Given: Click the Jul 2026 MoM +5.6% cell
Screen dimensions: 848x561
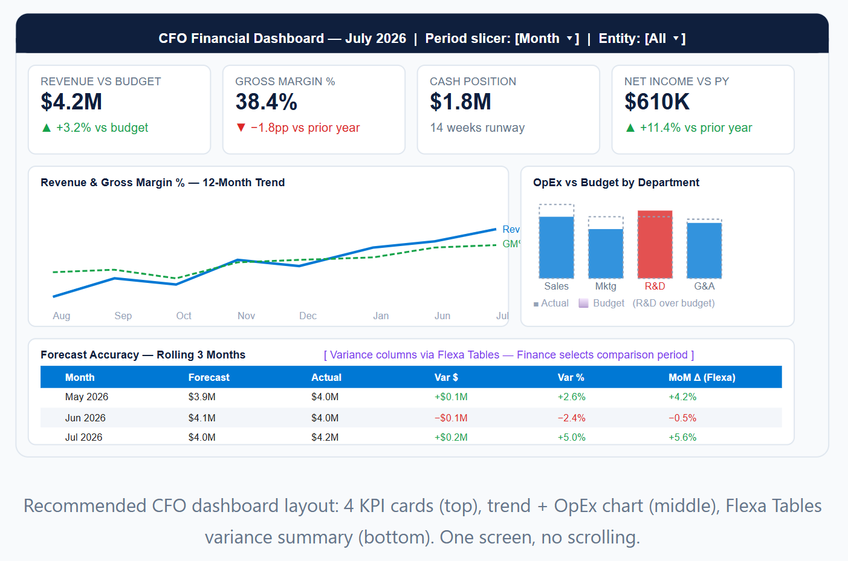Looking at the screenshot, I should (x=682, y=437).
